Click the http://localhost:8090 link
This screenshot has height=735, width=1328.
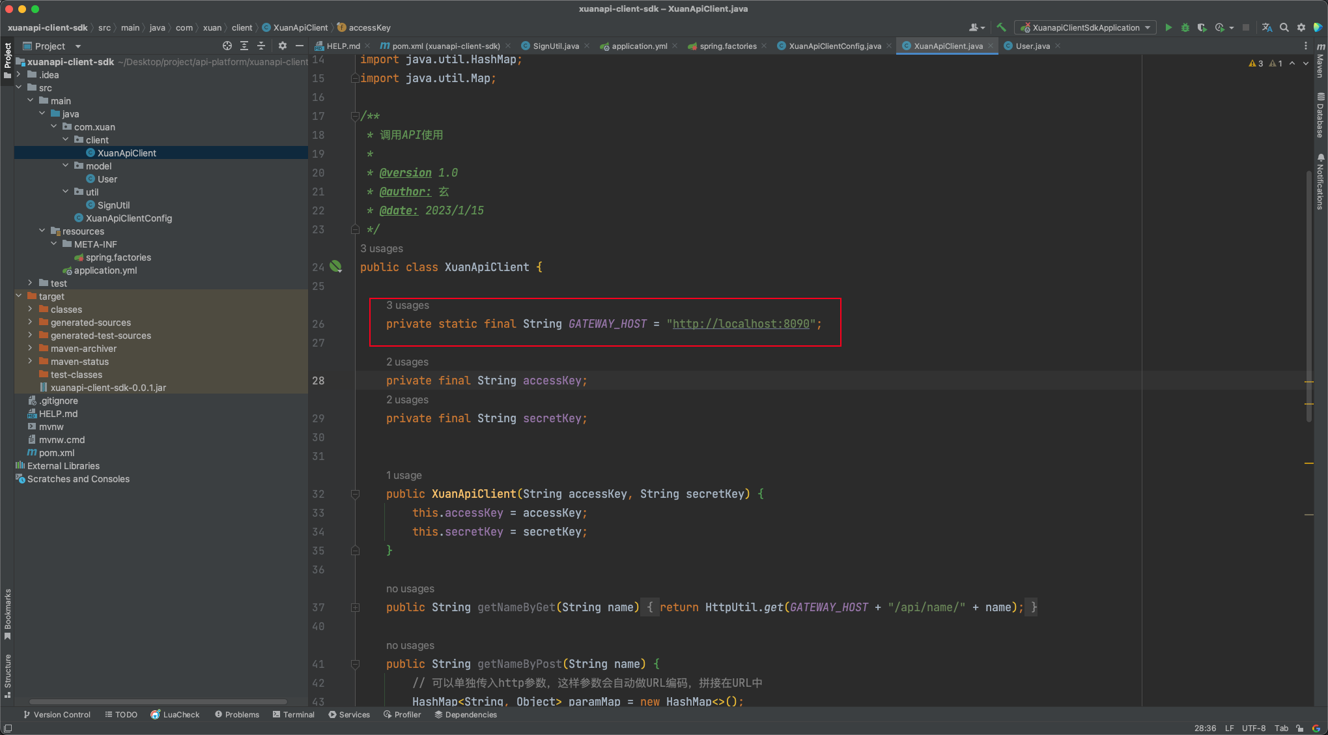coord(741,324)
